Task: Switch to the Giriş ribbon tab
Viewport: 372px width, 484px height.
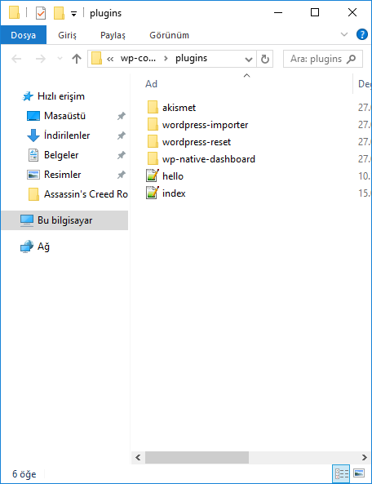Action: (67, 35)
